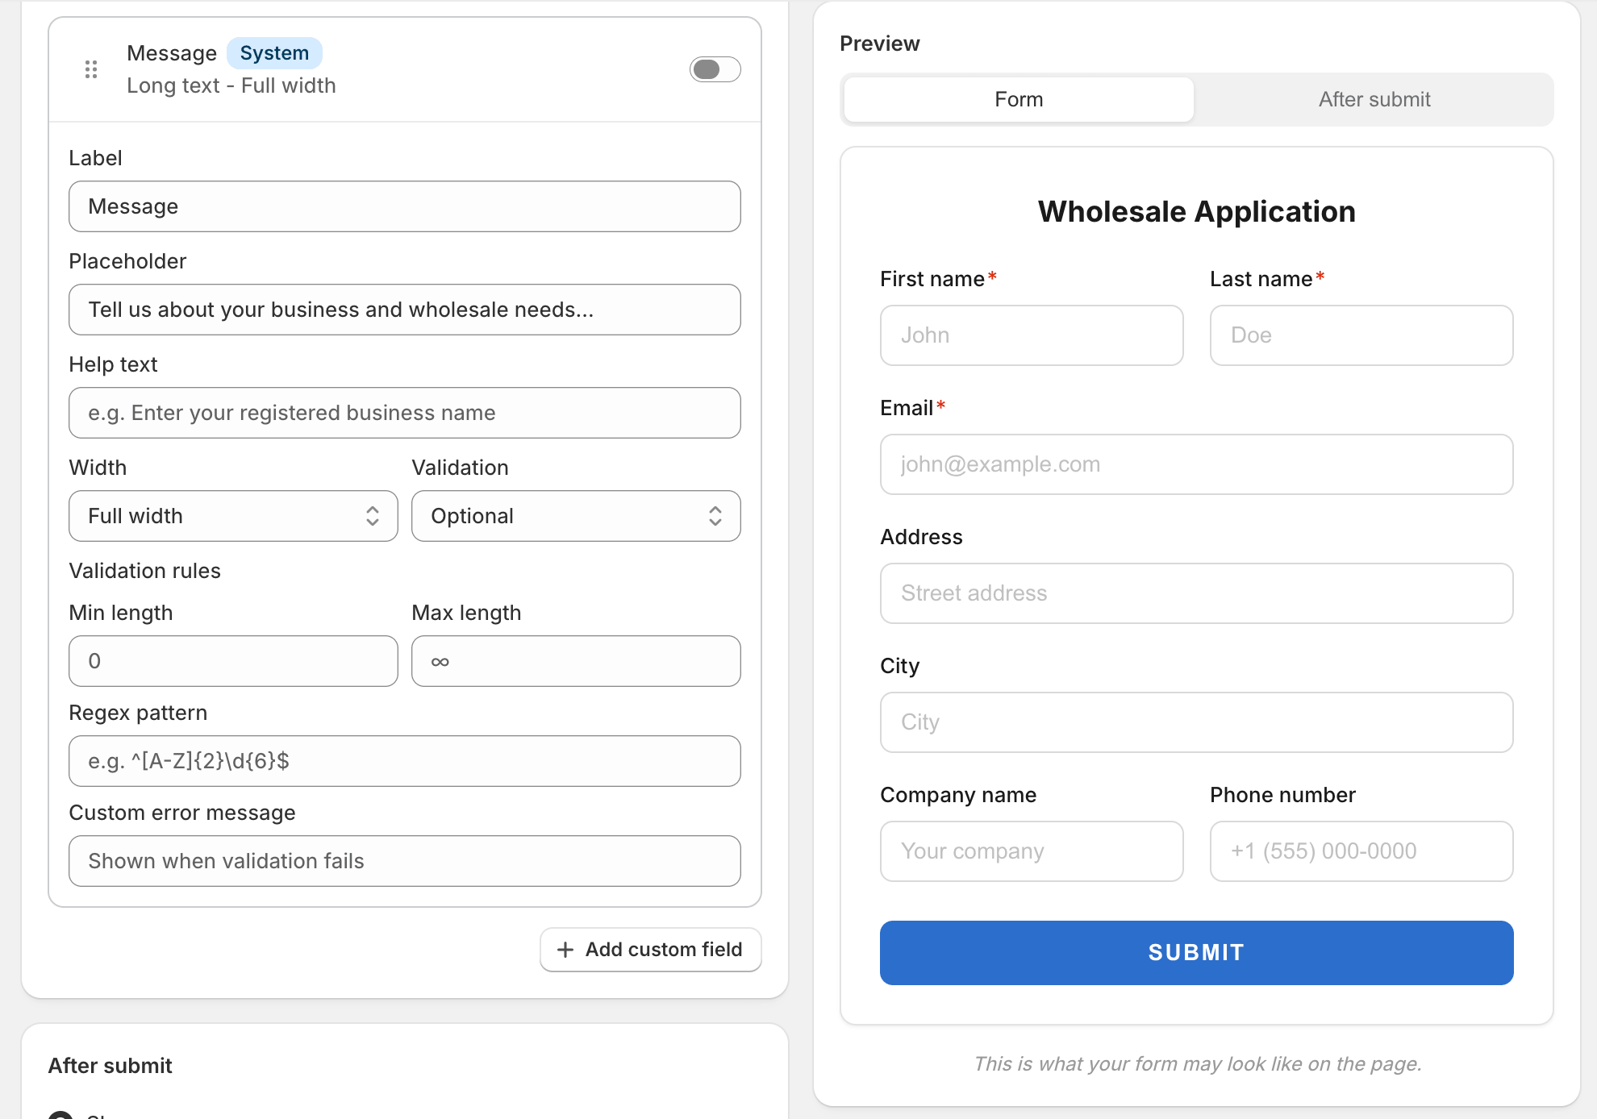Switch preview to the Form tab
This screenshot has height=1119, width=1597.
click(x=1019, y=99)
